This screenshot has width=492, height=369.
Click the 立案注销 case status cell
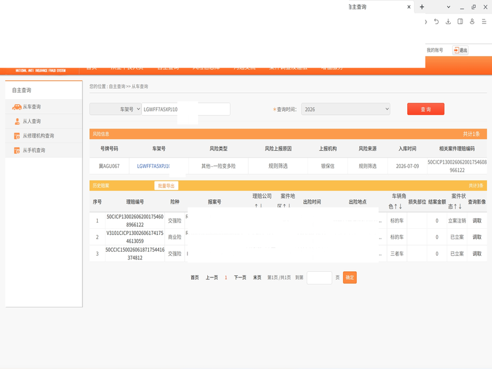(457, 221)
